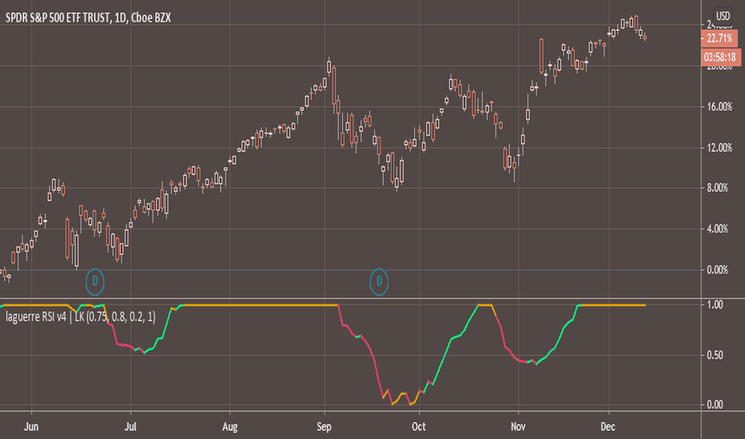Click the 8.00% price scale label
745x439 pixels.
(x=718, y=188)
